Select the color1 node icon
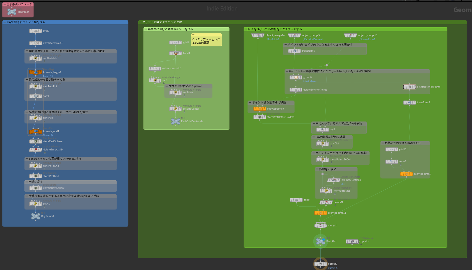The height and width of the screenshot is (270, 472). [x=392, y=162]
